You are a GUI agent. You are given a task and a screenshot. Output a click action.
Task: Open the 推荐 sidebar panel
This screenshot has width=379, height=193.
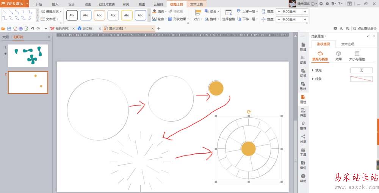click(303, 126)
